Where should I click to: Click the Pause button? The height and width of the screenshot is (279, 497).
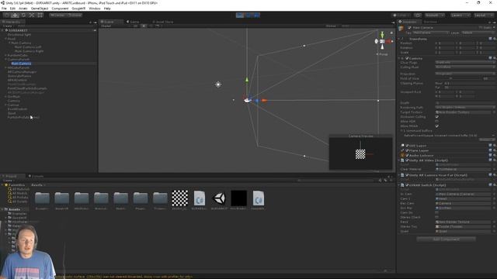(x=248, y=15)
